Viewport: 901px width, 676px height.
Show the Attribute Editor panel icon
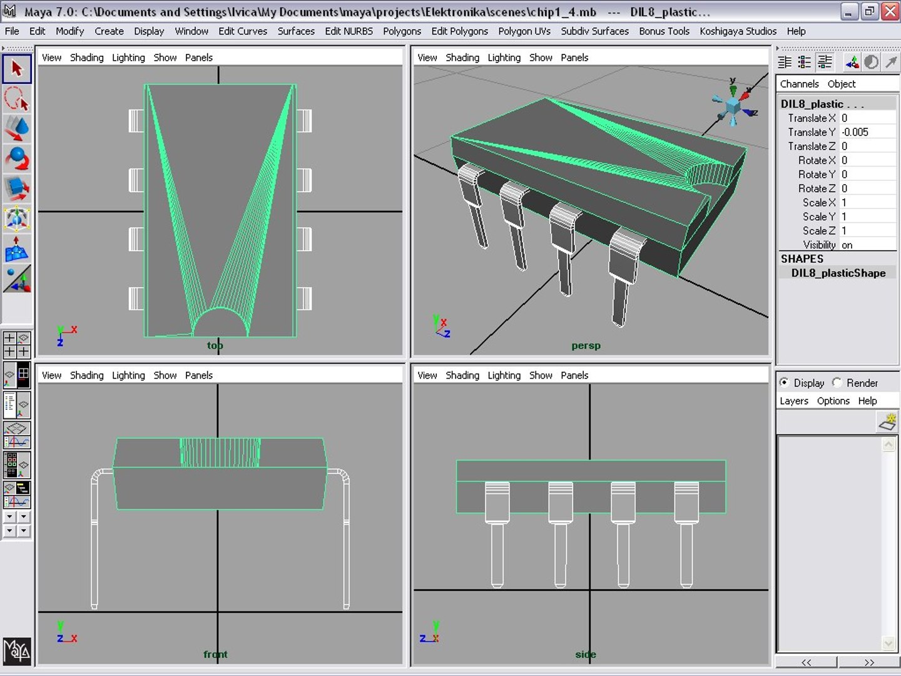click(785, 62)
